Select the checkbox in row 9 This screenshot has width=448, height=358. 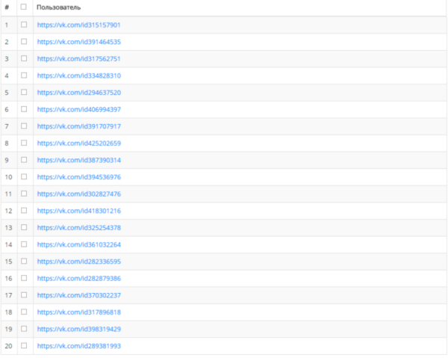[x=24, y=160]
